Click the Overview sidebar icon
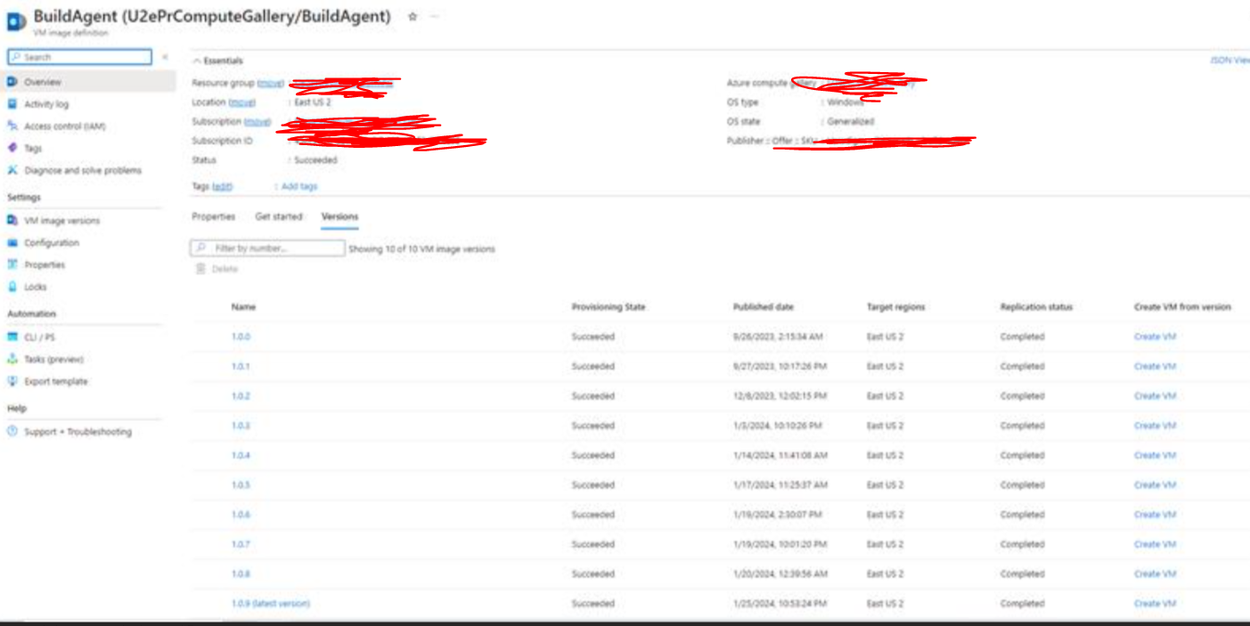Screen dimensions: 1250x626 (x=12, y=82)
